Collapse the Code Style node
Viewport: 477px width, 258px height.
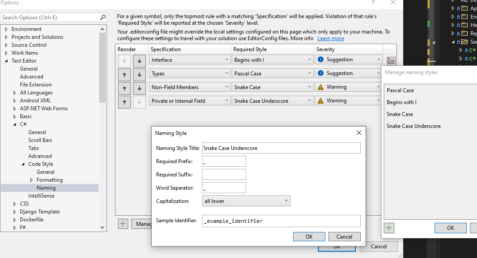[23, 164]
